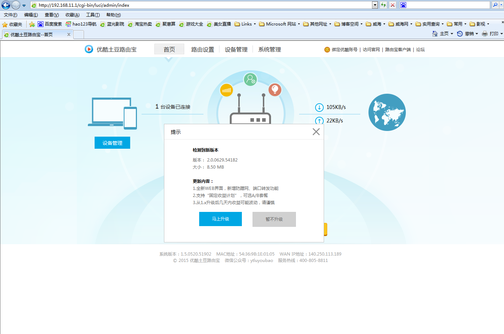The height and width of the screenshot is (334, 504).
Task: Open the 游戏大全 favorite
Action: tap(191, 24)
